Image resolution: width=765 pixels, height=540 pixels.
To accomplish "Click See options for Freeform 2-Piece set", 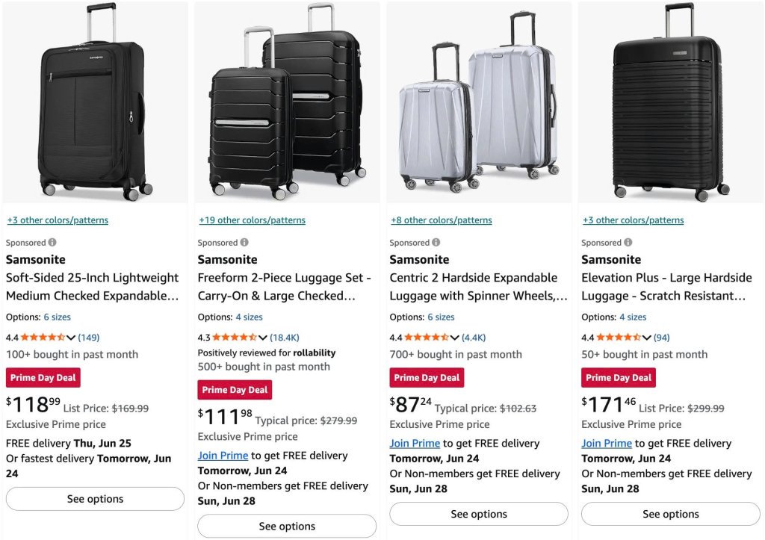I will coord(287,527).
